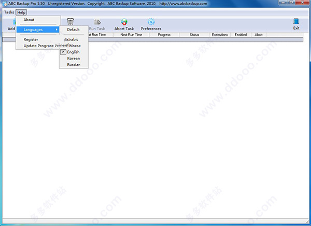This screenshot has height=226, width=311.
Task: Sort by Progress column header
Action: tap(164, 35)
